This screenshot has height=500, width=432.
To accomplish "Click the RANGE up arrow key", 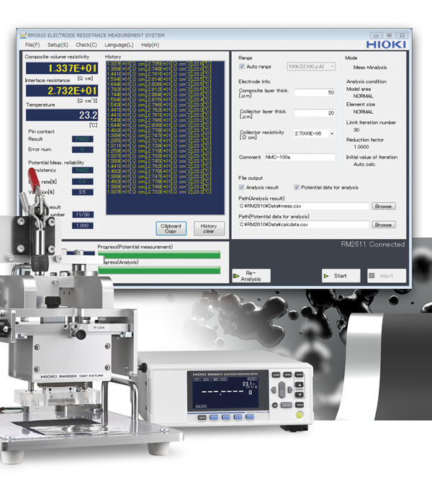I will [x=299, y=385].
